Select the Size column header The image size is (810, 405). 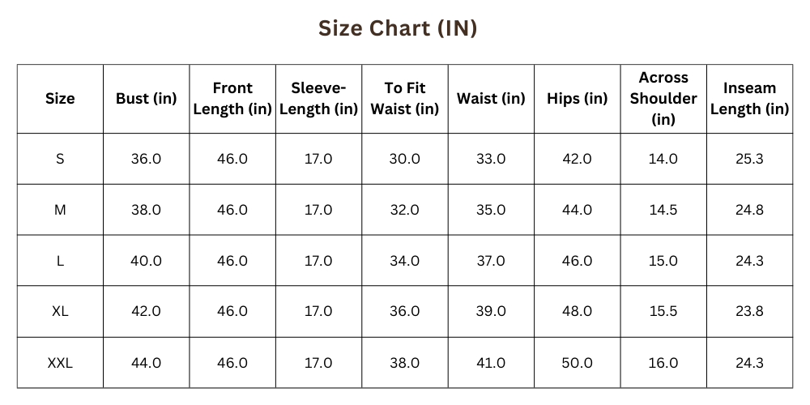point(60,99)
